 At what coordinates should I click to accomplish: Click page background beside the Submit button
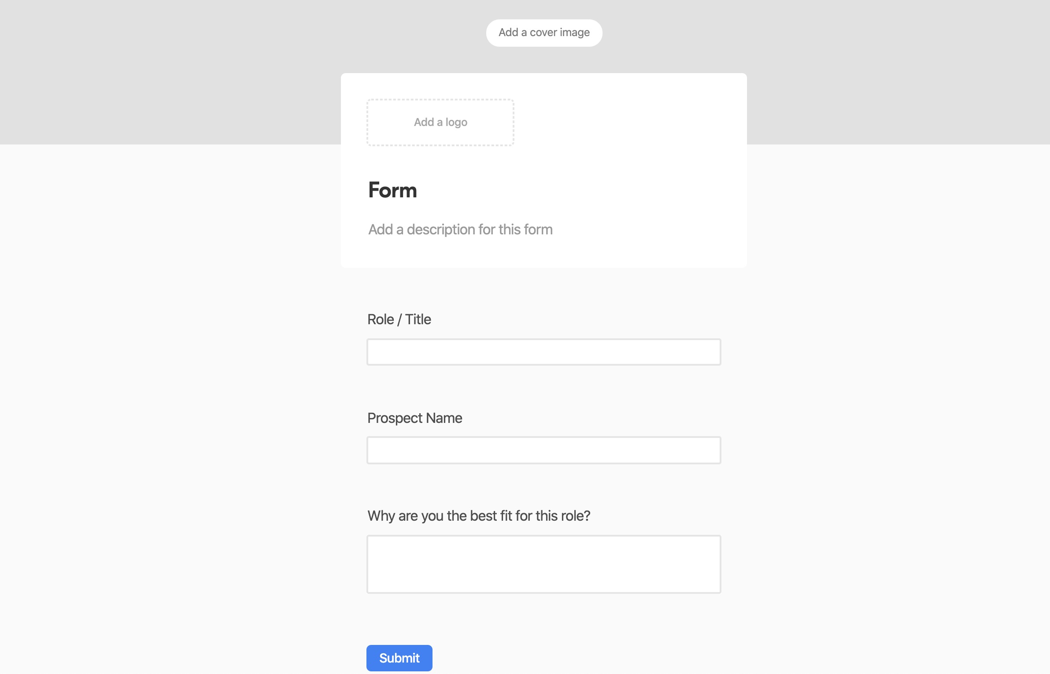pos(573,658)
